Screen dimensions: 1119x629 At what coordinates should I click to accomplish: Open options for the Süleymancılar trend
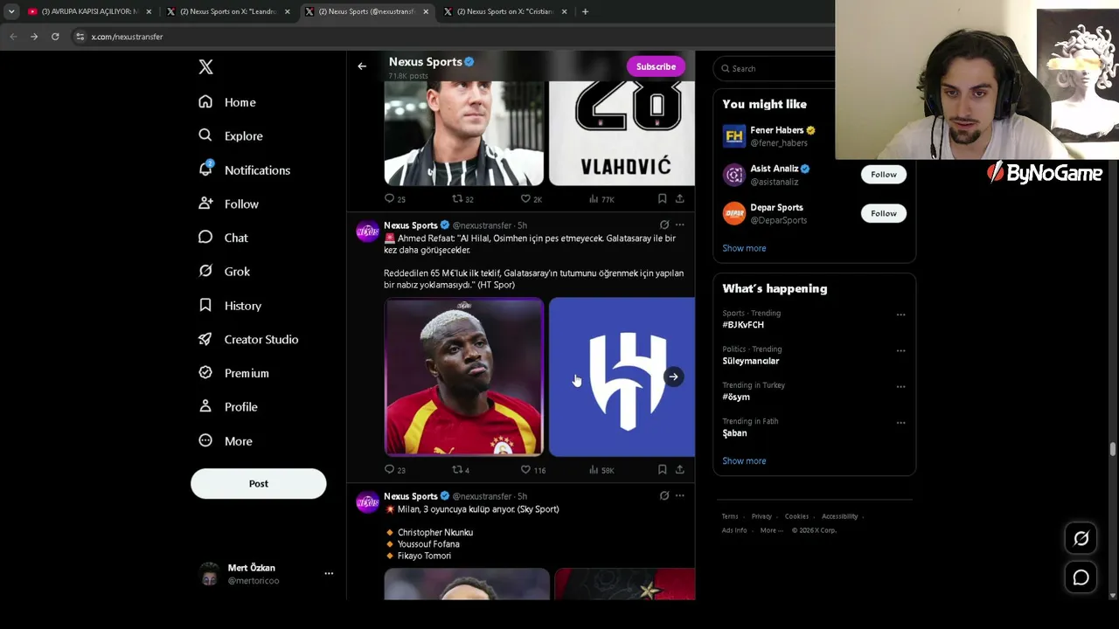click(x=900, y=351)
